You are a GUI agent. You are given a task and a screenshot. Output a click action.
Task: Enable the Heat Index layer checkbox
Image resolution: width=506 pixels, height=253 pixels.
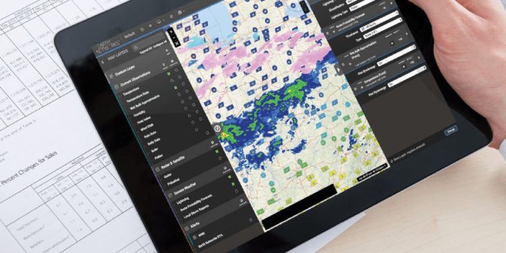[182, 102]
